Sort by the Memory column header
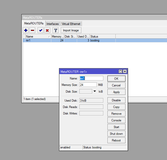The height and width of the screenshot is (160, 167). tap(57, 37)
